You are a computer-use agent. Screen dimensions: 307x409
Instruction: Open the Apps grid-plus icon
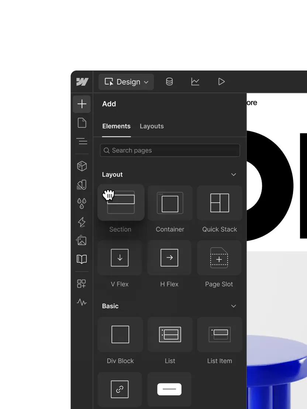coord(82,283)
